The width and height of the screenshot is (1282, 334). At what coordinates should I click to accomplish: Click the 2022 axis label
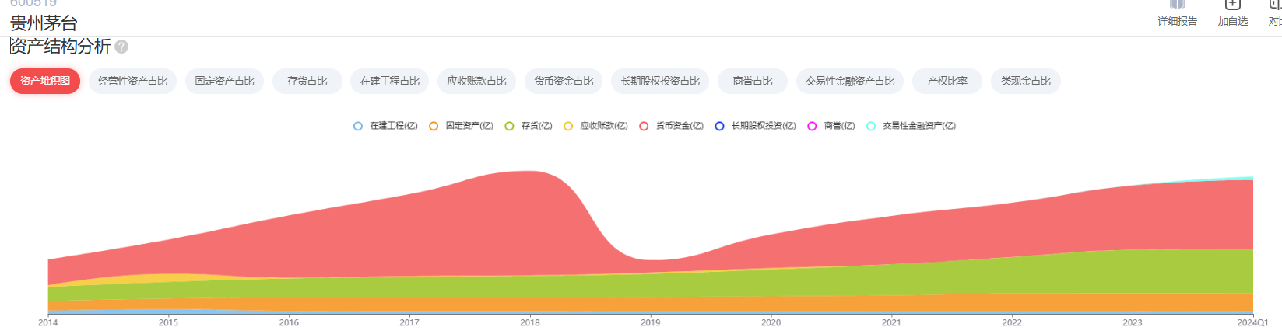[x=1012, y=322]
